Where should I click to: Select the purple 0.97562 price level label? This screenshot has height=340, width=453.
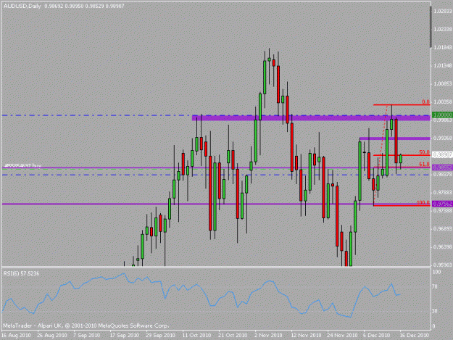pos(441,204)
